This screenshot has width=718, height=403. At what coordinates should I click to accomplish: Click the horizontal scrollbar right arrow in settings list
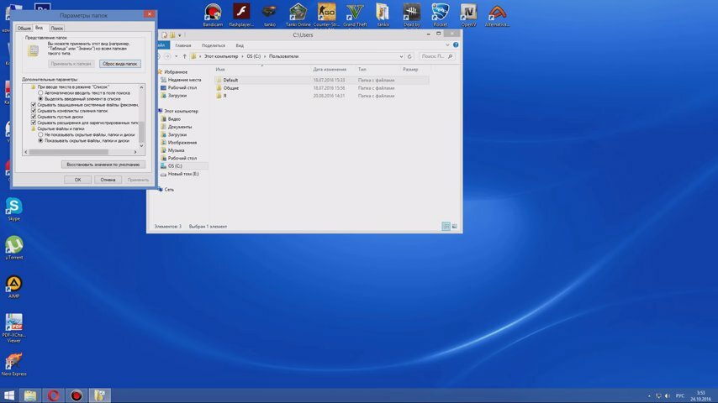coord(135,152)
